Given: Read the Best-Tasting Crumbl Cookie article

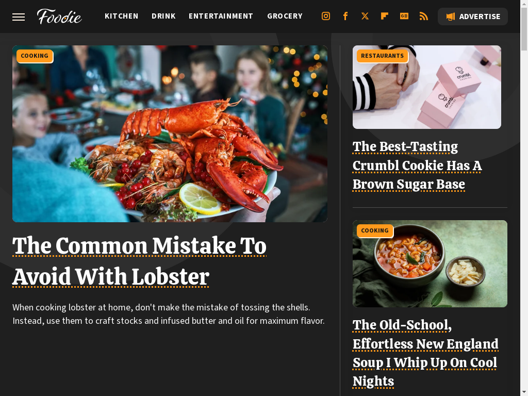Looking at the screenshot, I should click(x=417, y=166).
